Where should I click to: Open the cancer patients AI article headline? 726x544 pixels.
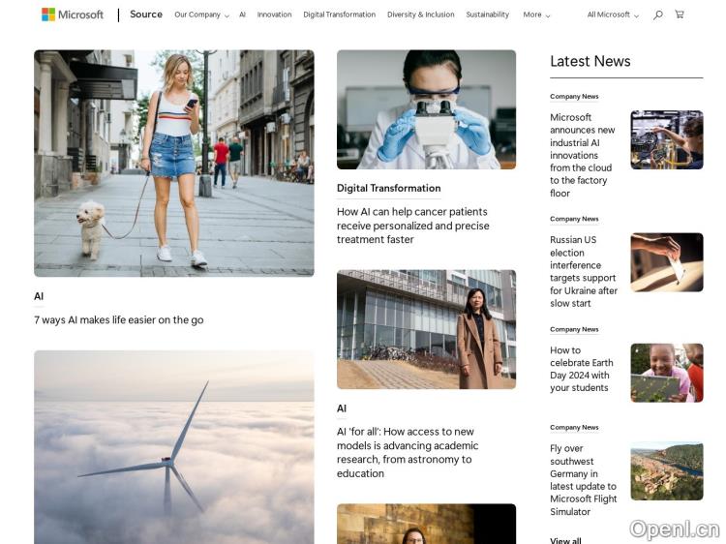(412, 226)
